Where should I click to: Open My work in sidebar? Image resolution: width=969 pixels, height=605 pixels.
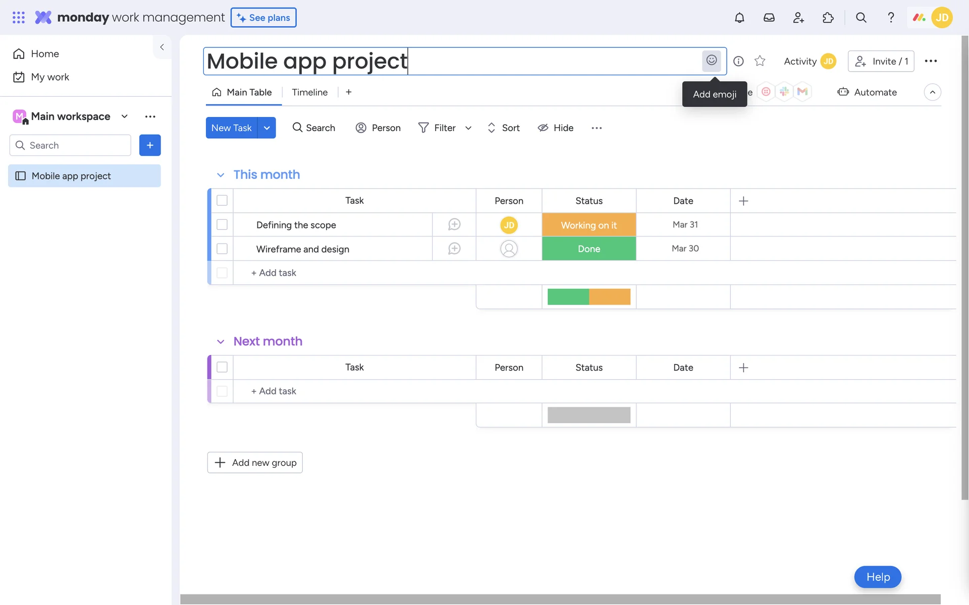pyautogui.click(x=49, y=77)
